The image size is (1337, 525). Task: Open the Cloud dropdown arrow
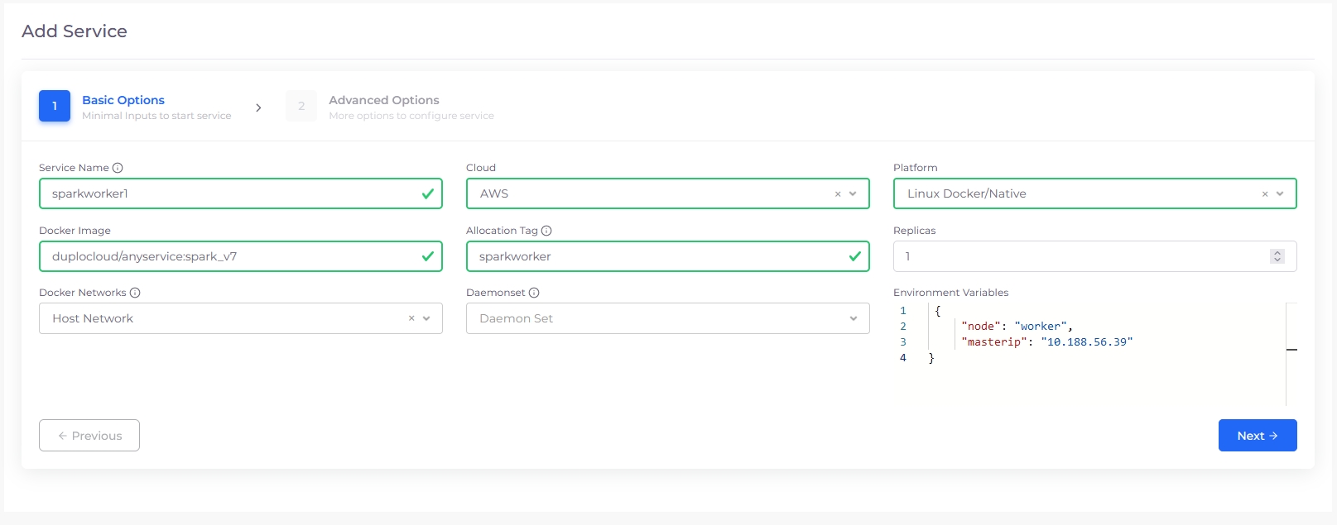(x=854, y=194)
